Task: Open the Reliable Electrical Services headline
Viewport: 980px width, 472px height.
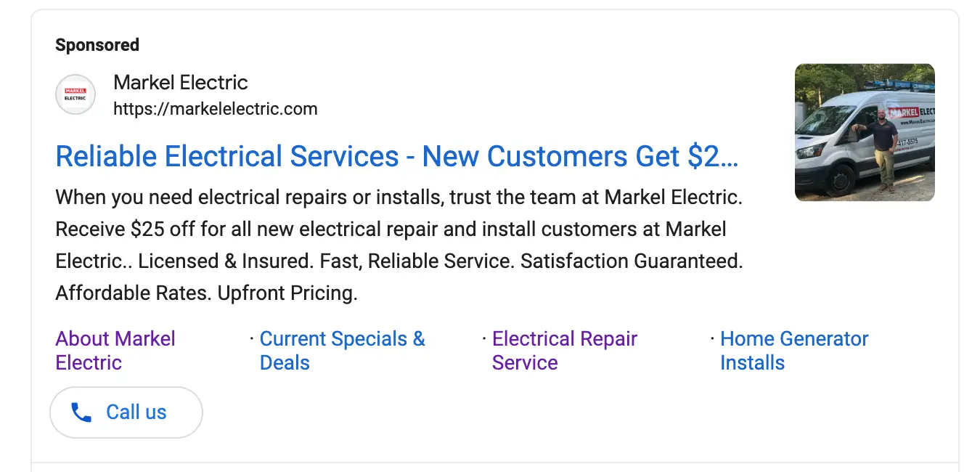Action: (x=396, y=156)
